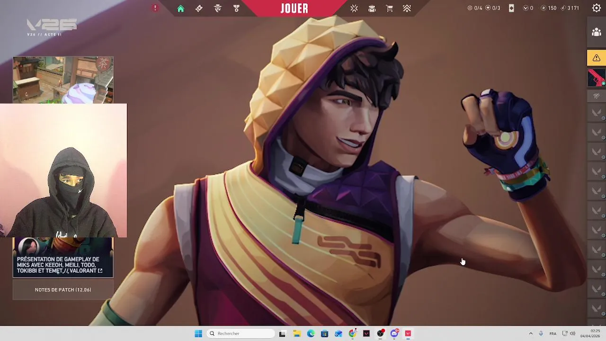Open the Windows Start menu
The width and height of the screenshot is (606, 341).
pos(198,333)
